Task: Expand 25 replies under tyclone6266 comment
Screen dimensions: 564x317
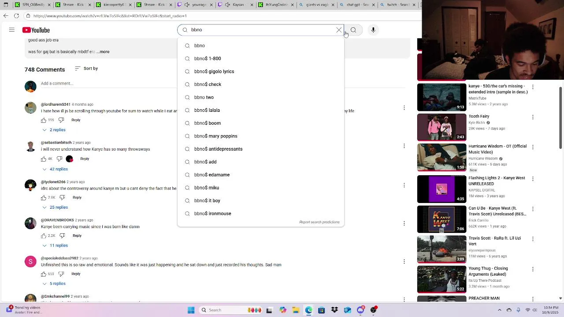Action: point(55,207)
